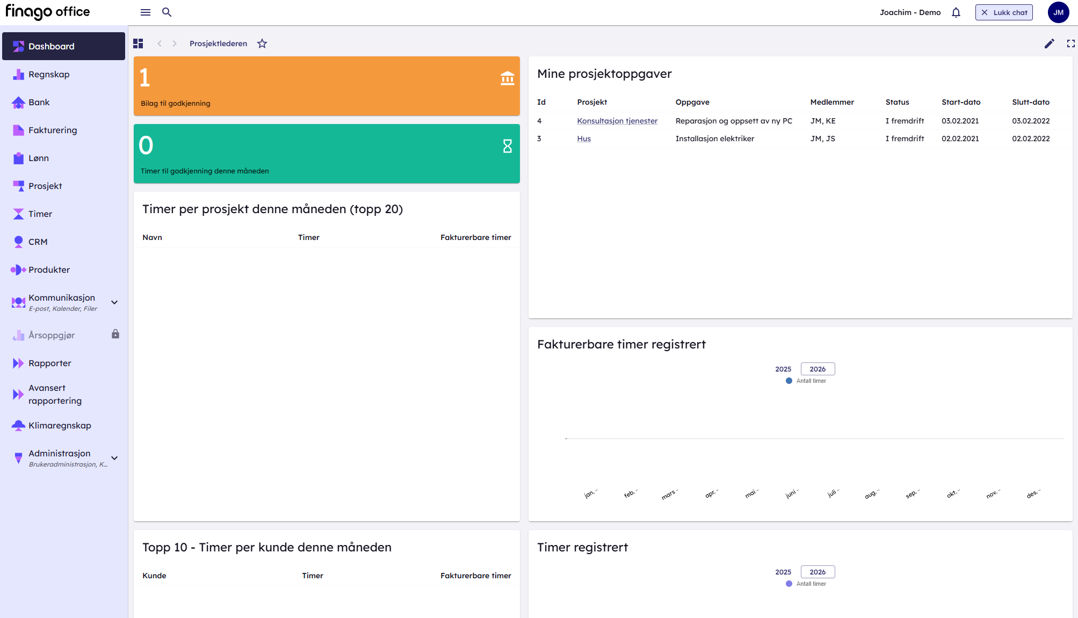Open Konsultasjon tjenester project link

617,121
